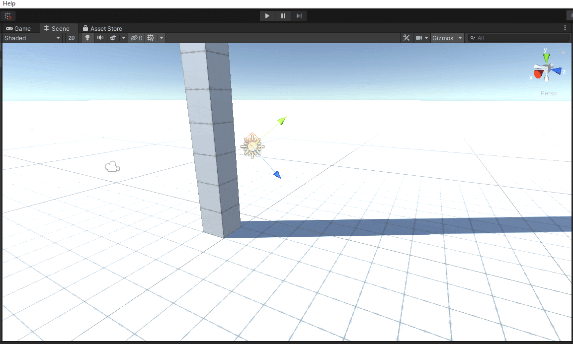Toggle scene view audio

pos(100,38)
